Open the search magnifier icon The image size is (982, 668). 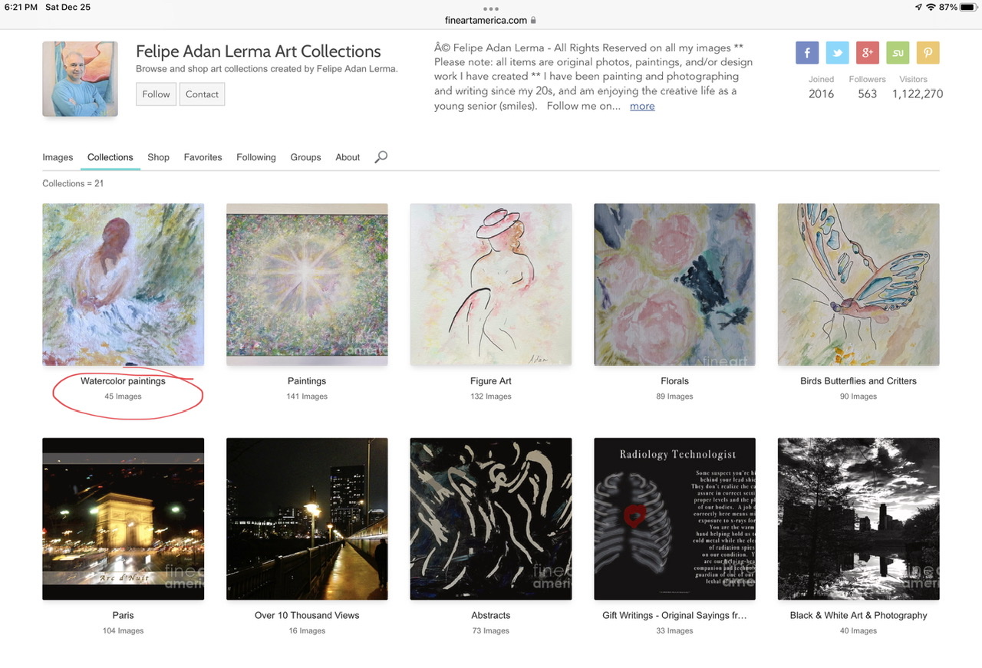(x=381, y=156)
